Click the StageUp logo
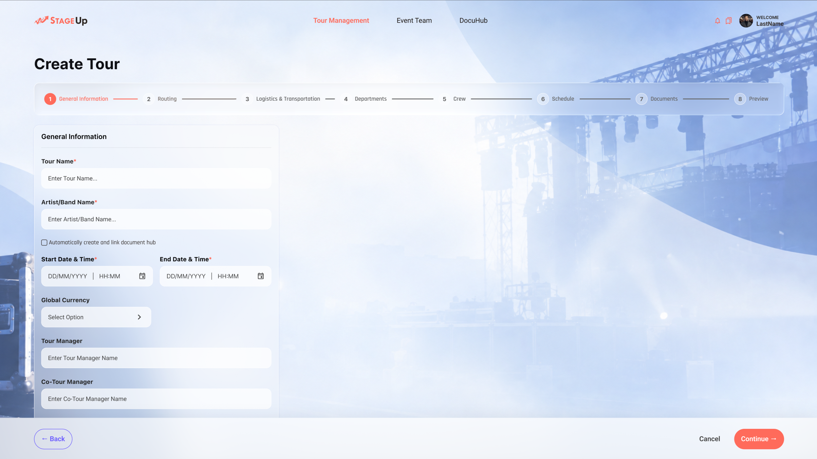 tap(61, 21)
